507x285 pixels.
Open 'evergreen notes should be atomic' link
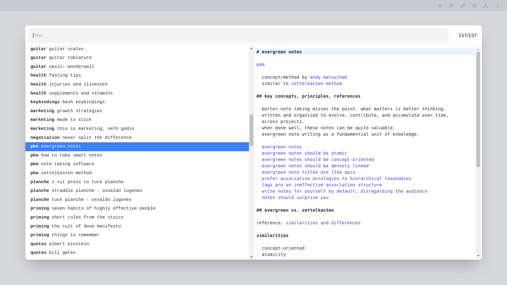[x=304, y=153]
